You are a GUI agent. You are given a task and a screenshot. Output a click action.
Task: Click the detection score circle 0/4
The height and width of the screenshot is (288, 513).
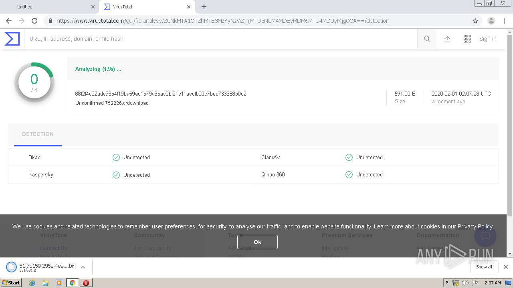34,82
